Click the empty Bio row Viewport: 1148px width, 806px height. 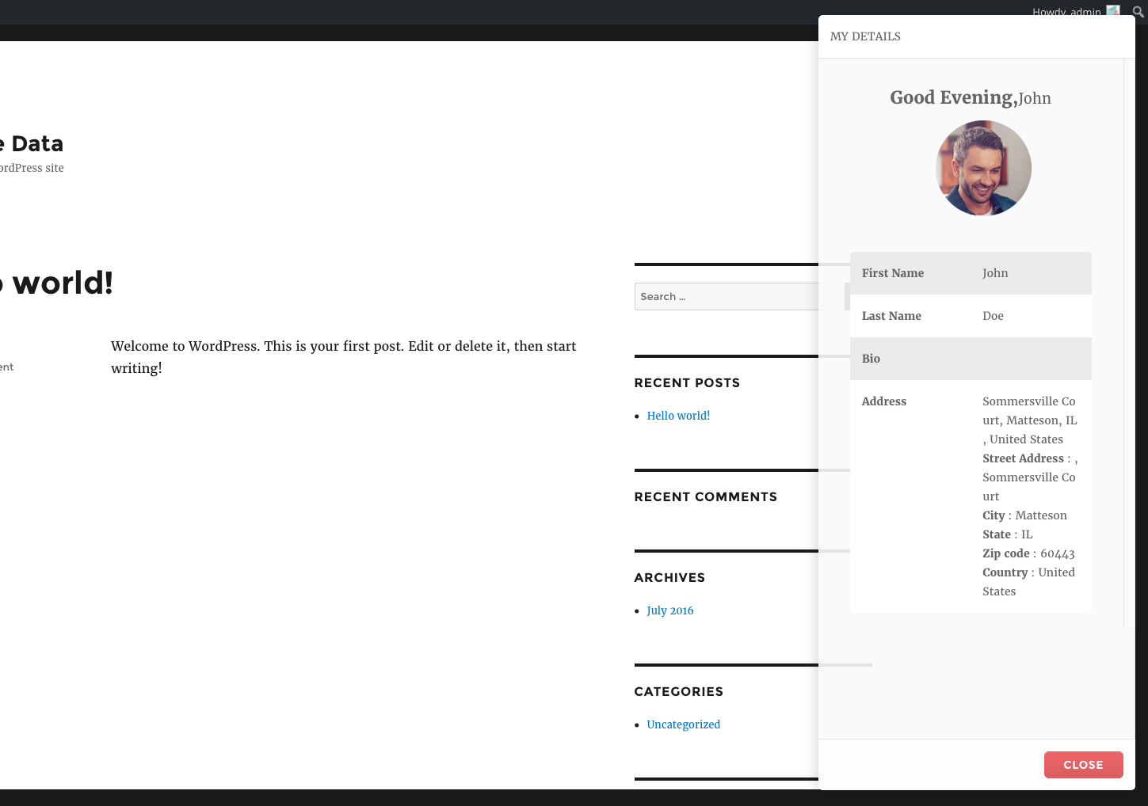tap(970, 359)
